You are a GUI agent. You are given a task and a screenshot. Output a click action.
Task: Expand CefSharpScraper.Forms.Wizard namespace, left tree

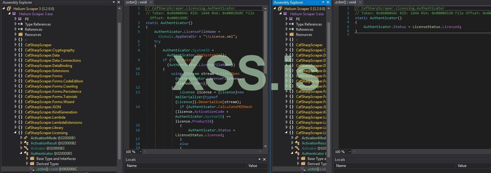click(16, 102)
